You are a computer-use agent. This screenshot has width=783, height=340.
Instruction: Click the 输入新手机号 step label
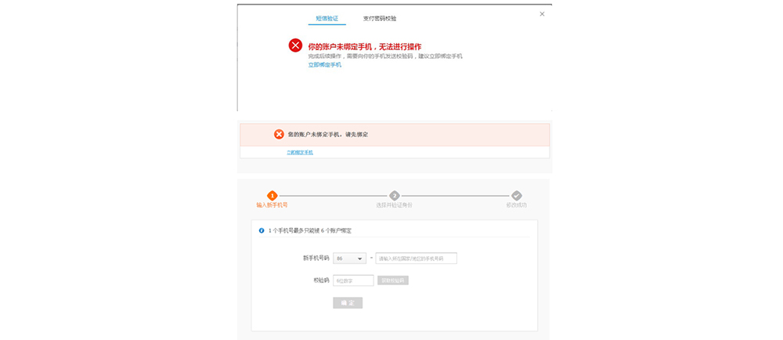coord(272,205)
